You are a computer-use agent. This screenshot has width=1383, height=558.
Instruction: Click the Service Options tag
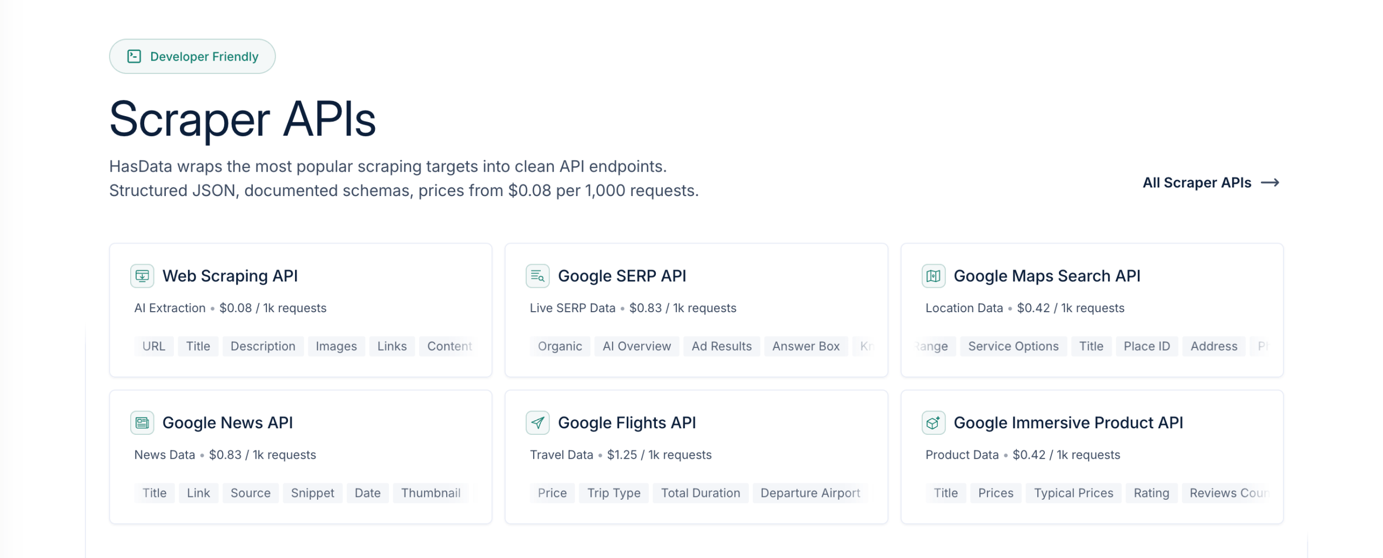pos(1013,346)
